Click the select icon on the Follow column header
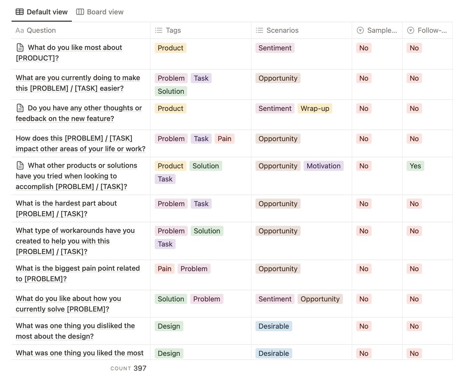453x373 pixels. 410,30
